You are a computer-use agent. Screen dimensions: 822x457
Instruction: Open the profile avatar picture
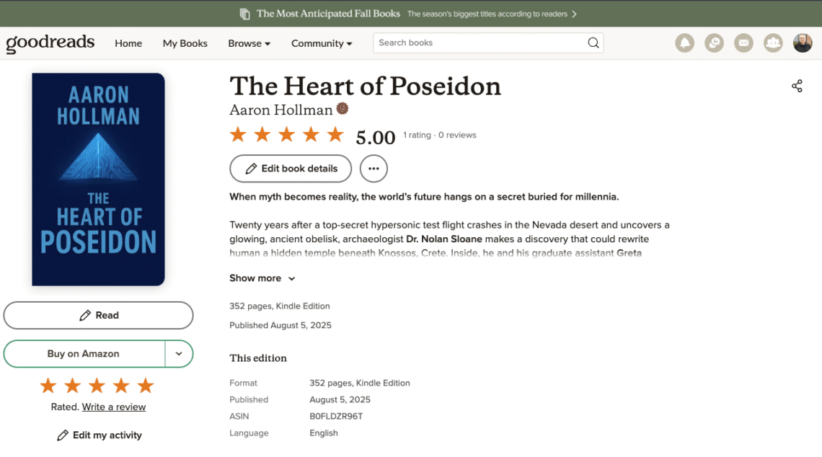[x=802, y=43]
